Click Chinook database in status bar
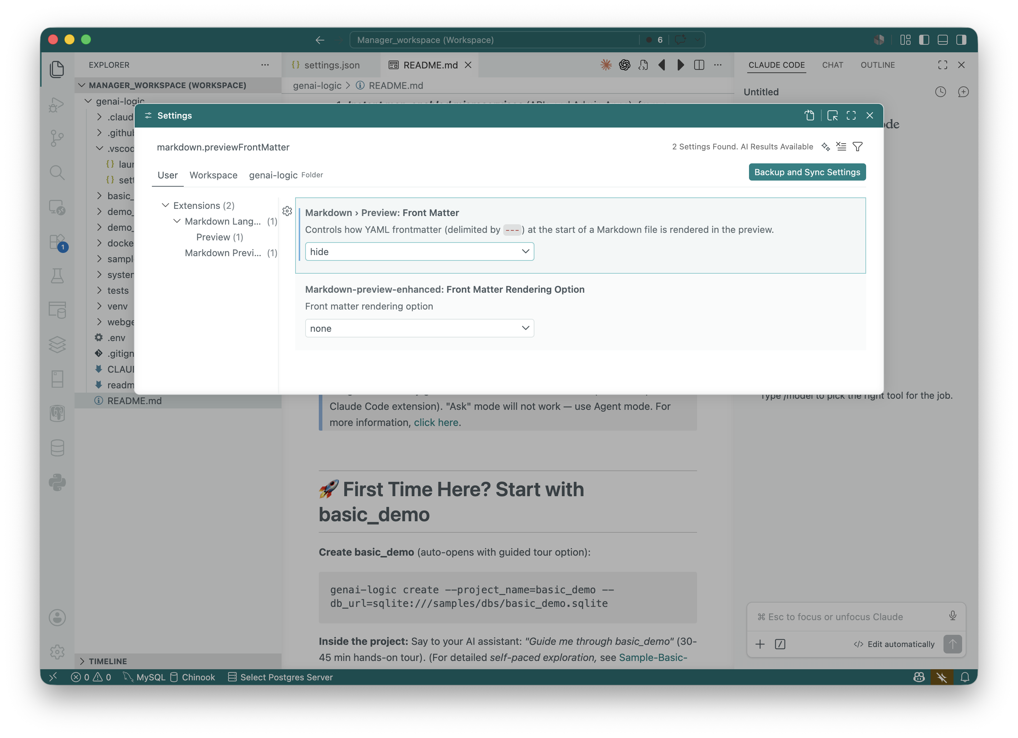This screenshot has height=738, width=1018. click(192, 677)
